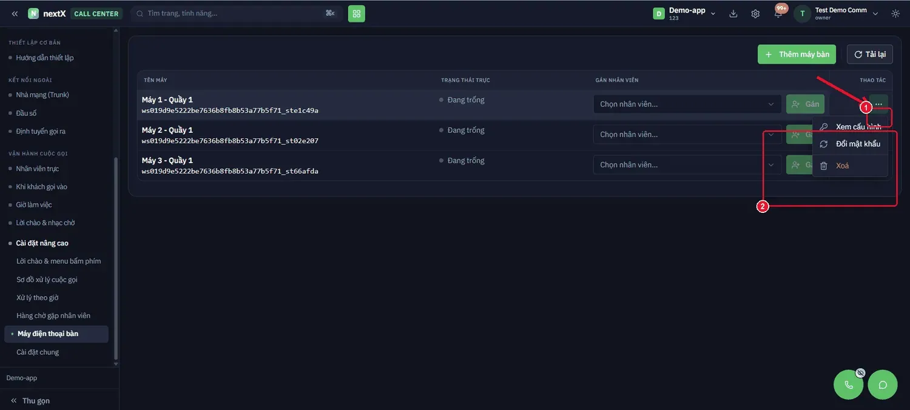Viewport: 910px width, 410px height.
Task: Open the Test Demo Comm account dropdown
Action: point(875,13)
